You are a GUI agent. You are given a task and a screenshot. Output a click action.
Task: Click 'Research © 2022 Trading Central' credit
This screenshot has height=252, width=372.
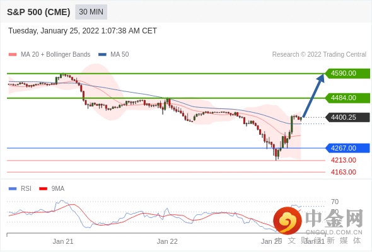[x=319, y=55]
